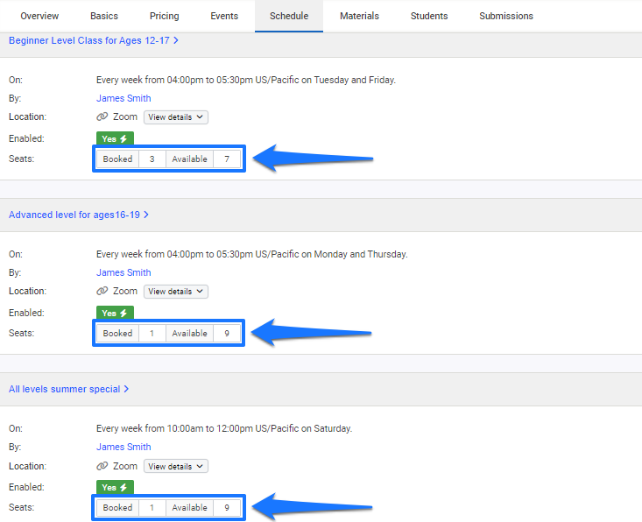Screen dimensions: 642x522
Task: Click the Zoom link icon in the Advanced class
Action: [102, 291]
